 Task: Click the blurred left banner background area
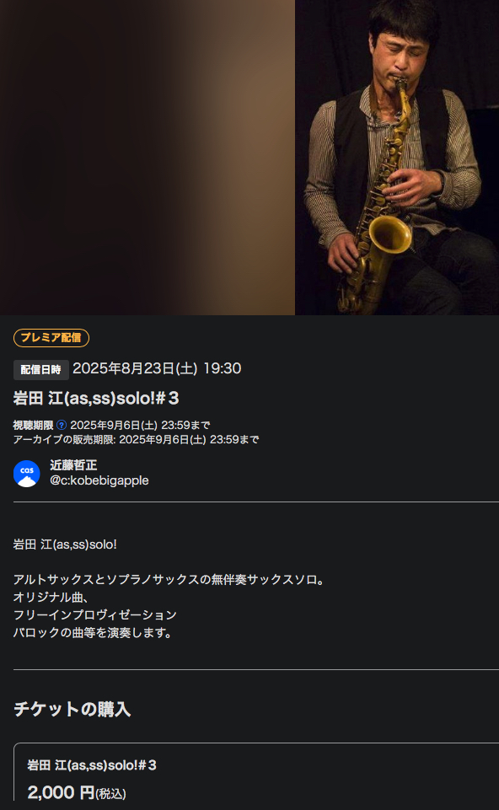(148, 157)
